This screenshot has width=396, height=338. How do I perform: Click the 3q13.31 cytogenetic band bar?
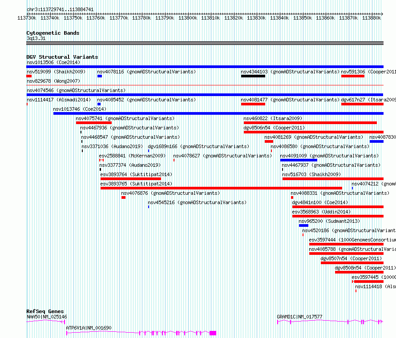(x=205, y=43)
